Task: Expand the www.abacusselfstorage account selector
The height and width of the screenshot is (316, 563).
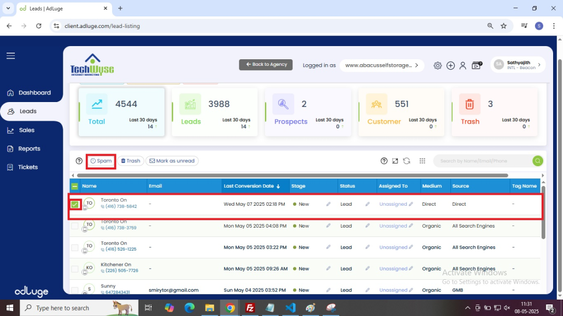Action: click(382, 65)
